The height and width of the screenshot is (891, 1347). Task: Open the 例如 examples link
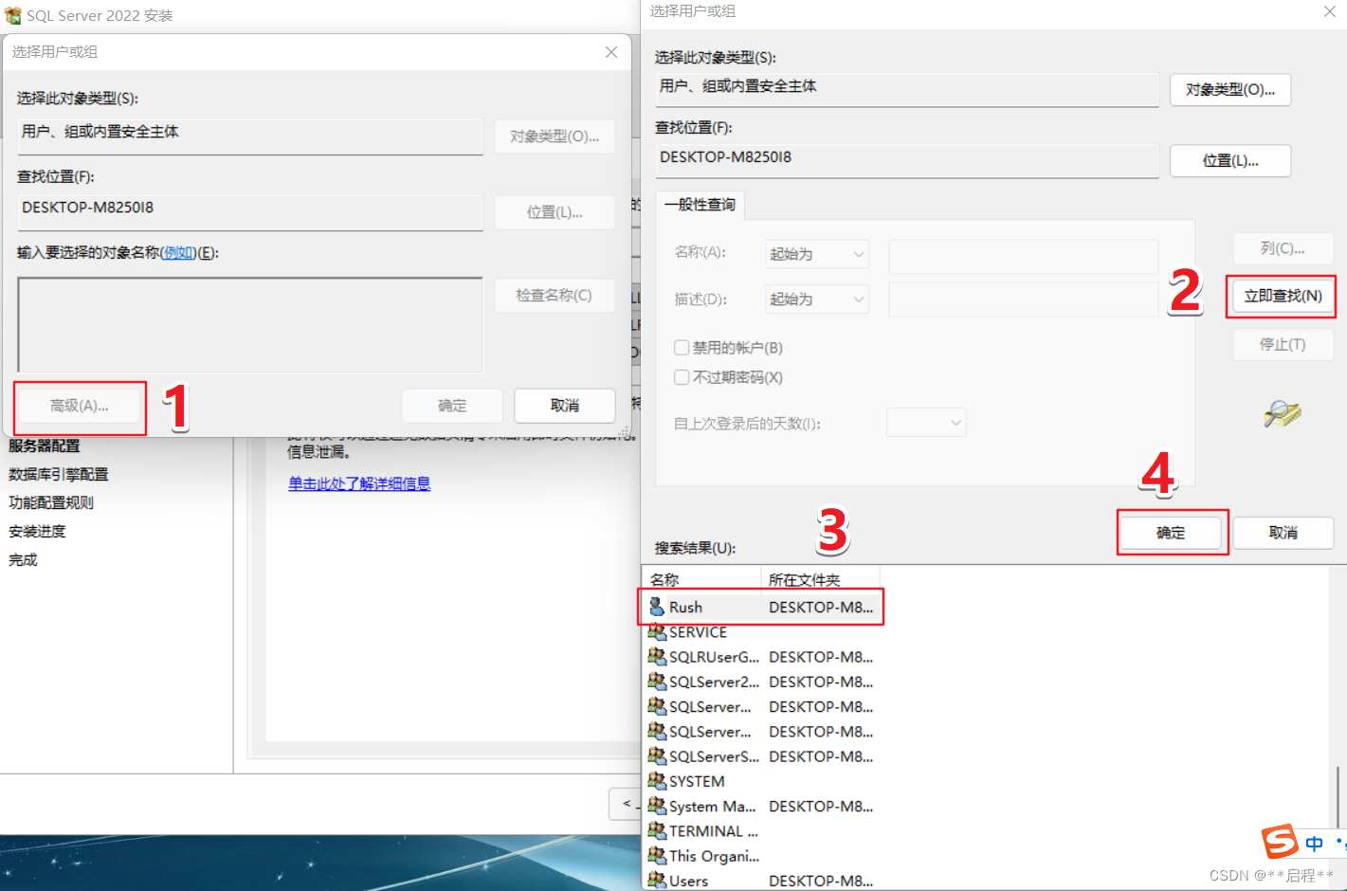click(x=179, y=252)
